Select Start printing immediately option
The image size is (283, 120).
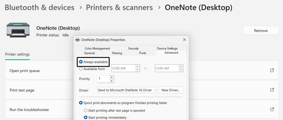86,118
